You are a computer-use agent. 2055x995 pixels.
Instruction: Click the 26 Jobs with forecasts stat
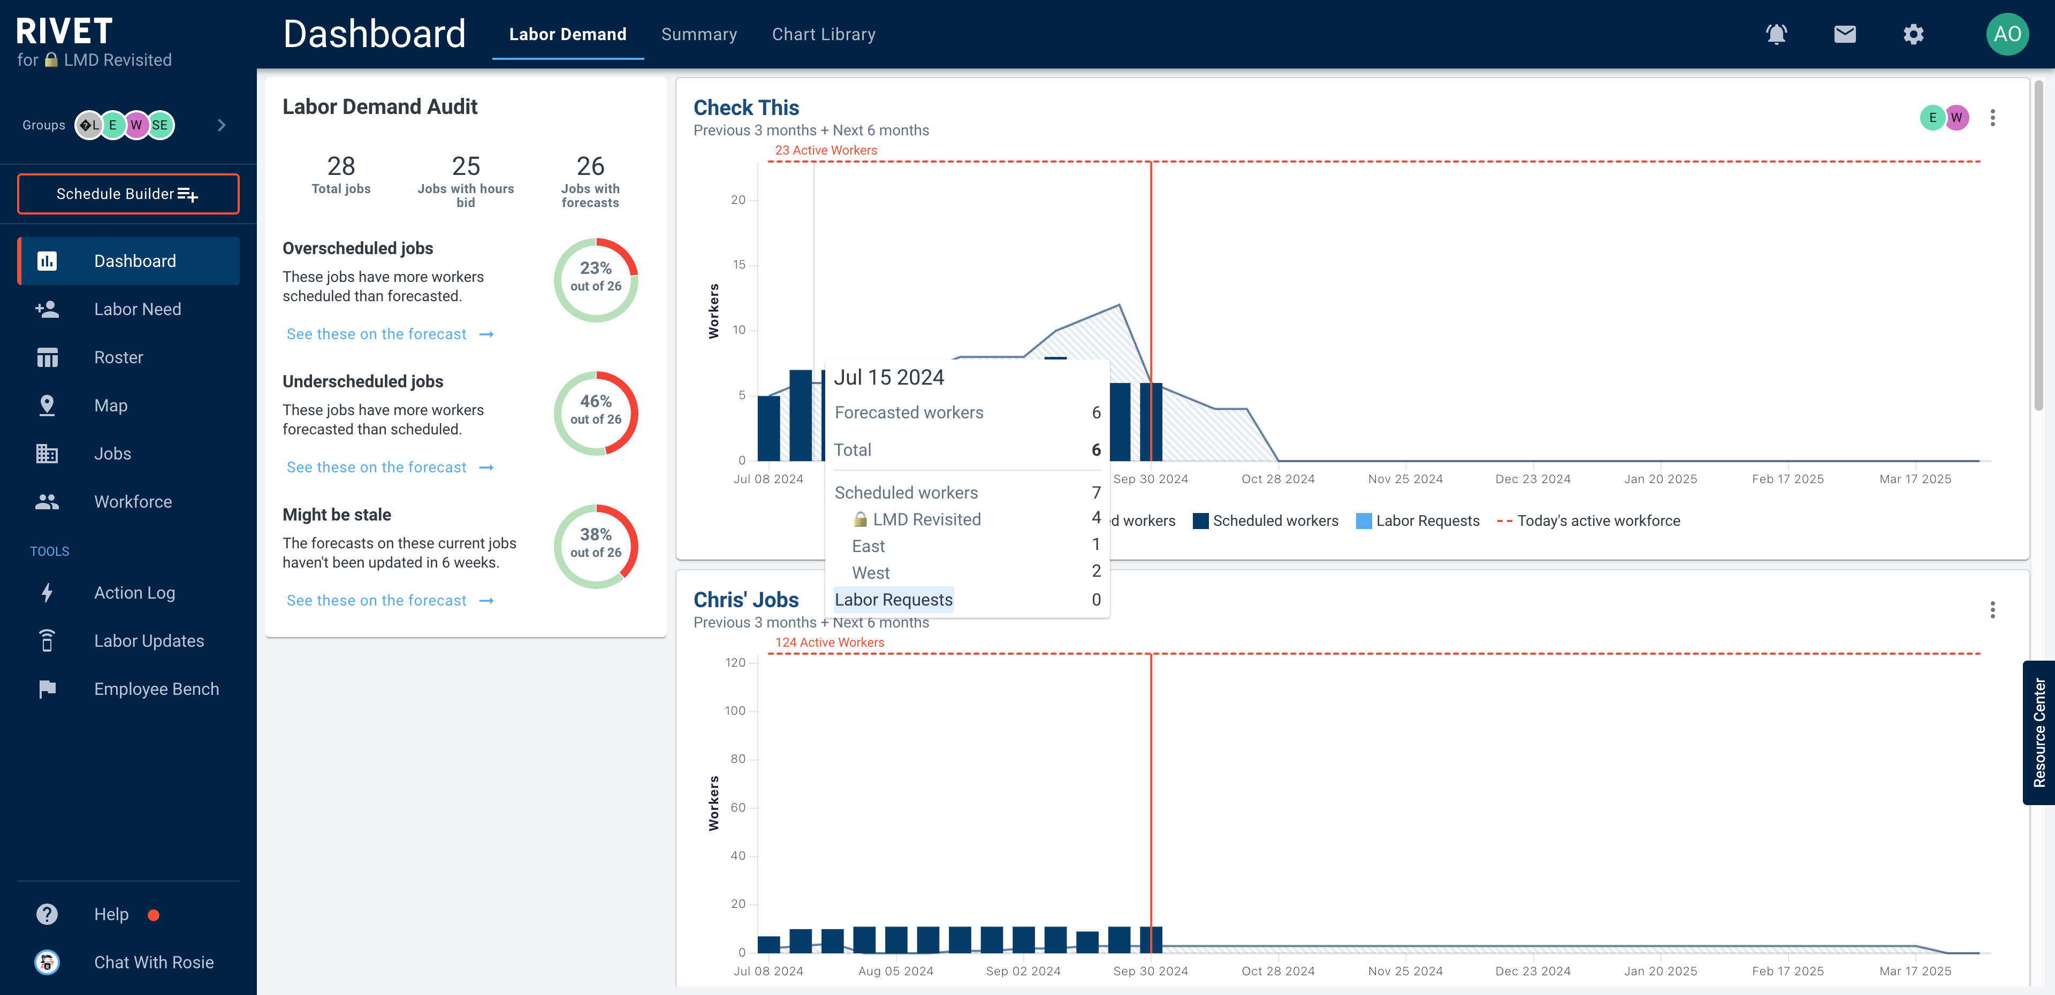click(x=590, y=181)
